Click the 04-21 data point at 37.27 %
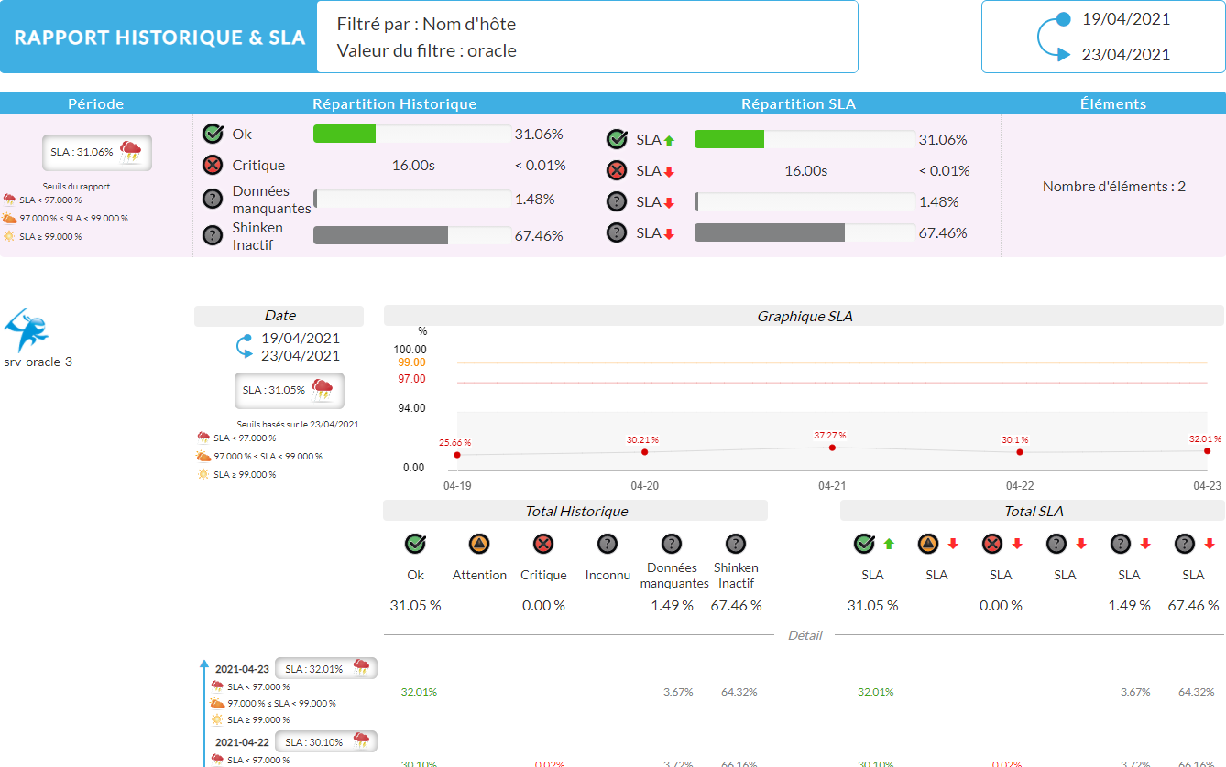 pyautogui.click(x=832, y=448)
